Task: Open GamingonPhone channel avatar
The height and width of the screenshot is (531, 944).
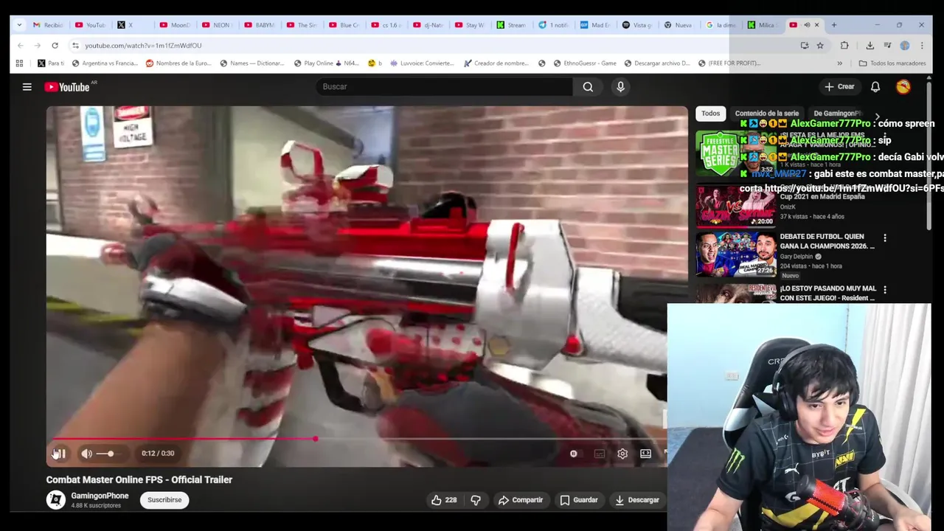Action: click(x=56, y=500)
